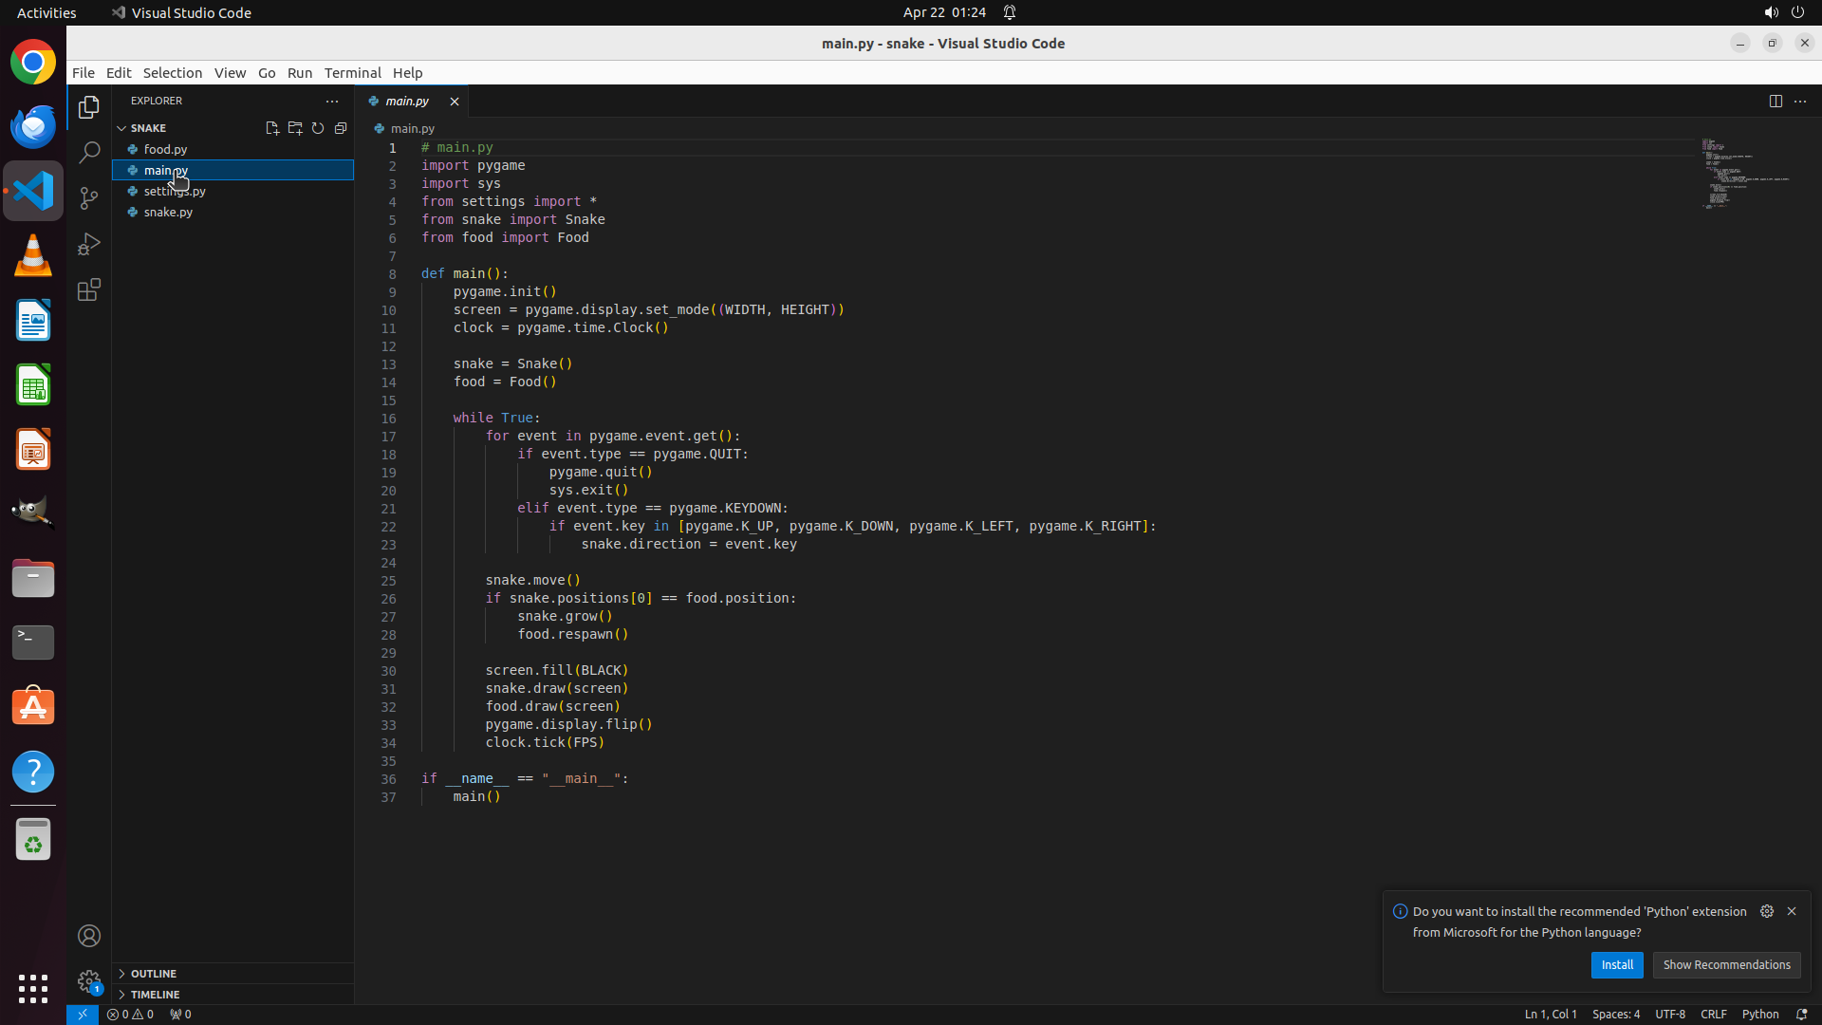Refresh the Explorer file list
Image resolution: width=1822 pixels, height=1025 pixels.
[318, 128]
